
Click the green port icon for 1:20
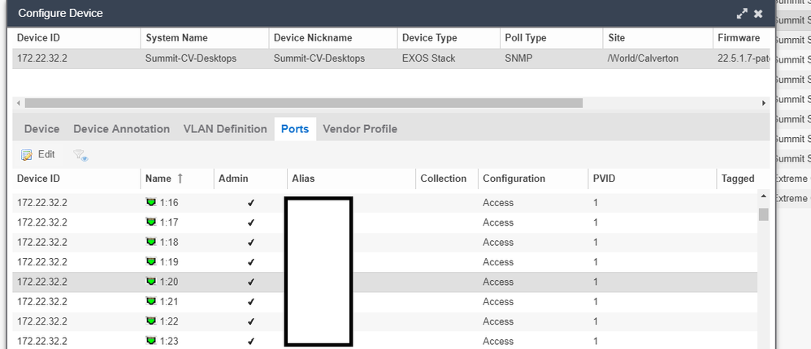(x=150, y=282)
